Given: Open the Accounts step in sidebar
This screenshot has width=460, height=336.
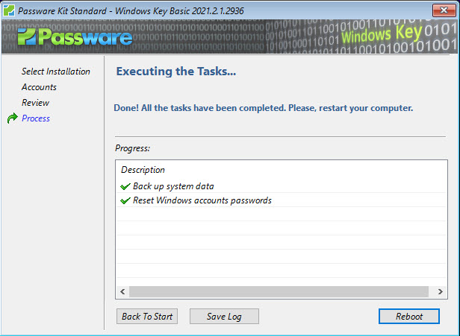Looking at the screenshot, I should tap(39, 87).
